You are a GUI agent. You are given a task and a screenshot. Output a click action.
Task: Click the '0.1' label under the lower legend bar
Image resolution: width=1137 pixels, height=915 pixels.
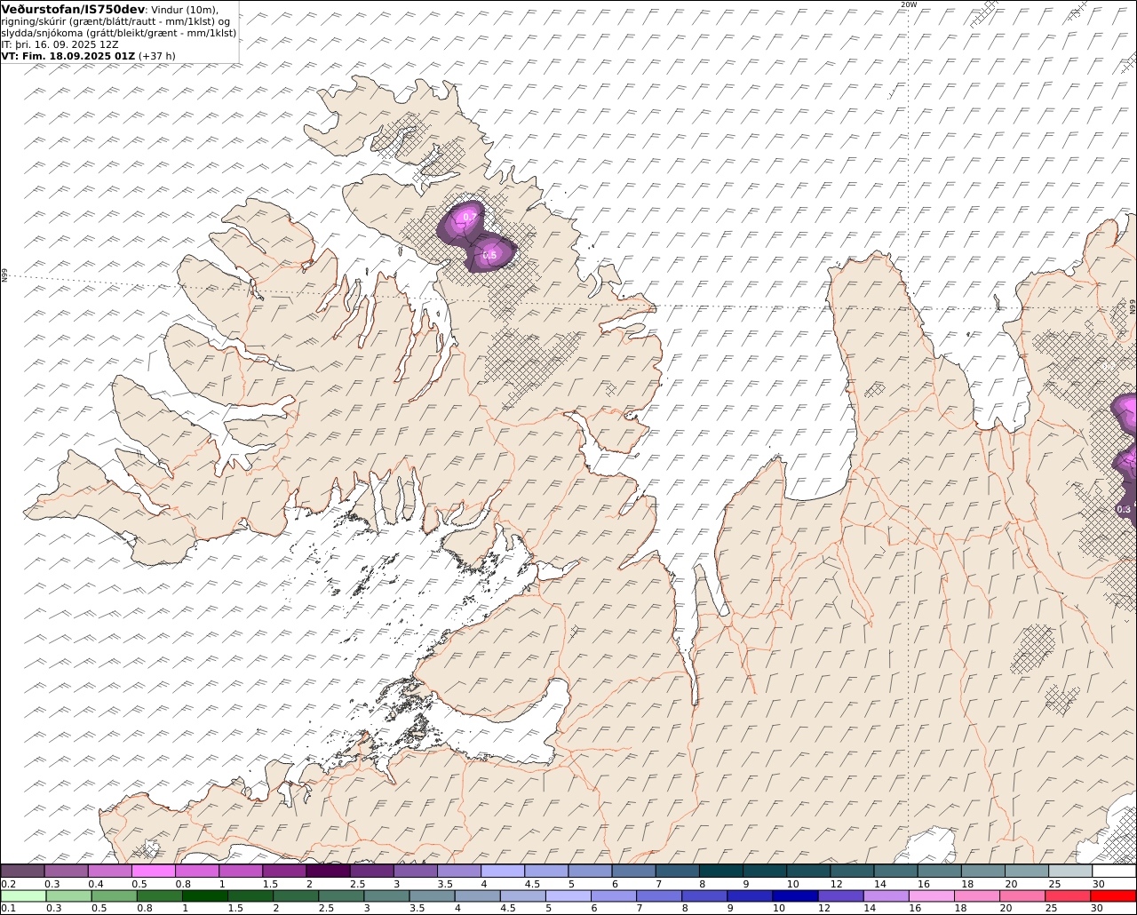click(x=8, y=909)
